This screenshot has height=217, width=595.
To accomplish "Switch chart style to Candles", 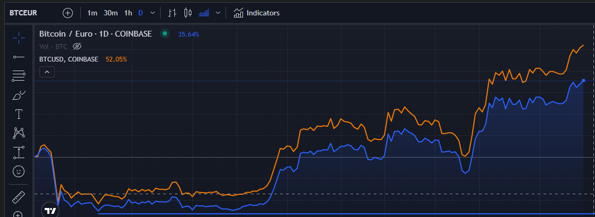I will (187, 13).
